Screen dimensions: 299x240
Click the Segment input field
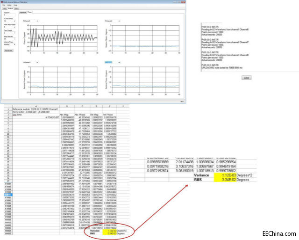(x=9, y=15)
